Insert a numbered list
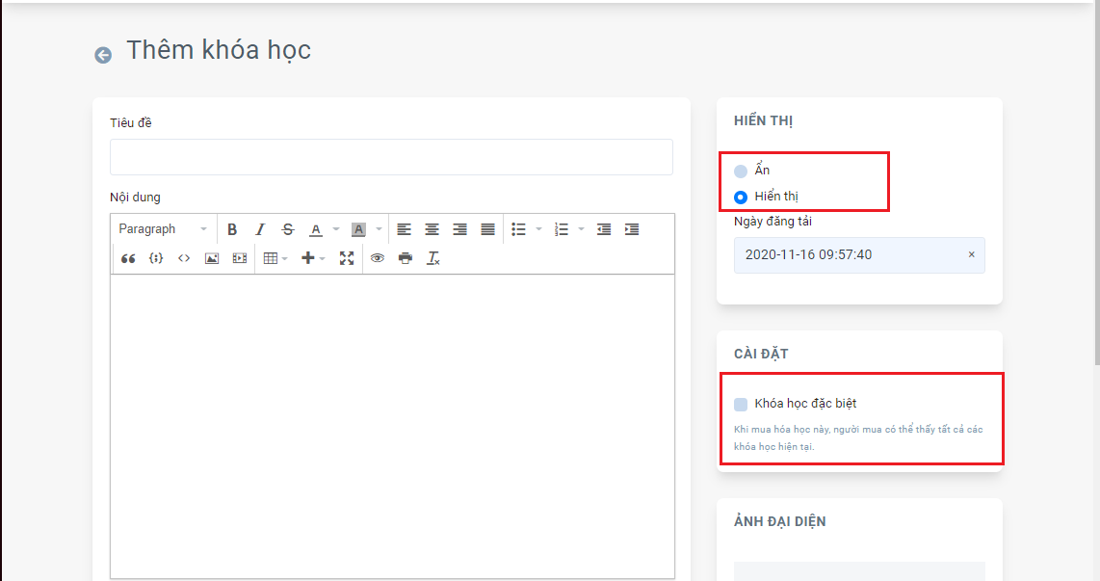The width and height of the screenshot is (1100, 581). [x=562, y=229]
